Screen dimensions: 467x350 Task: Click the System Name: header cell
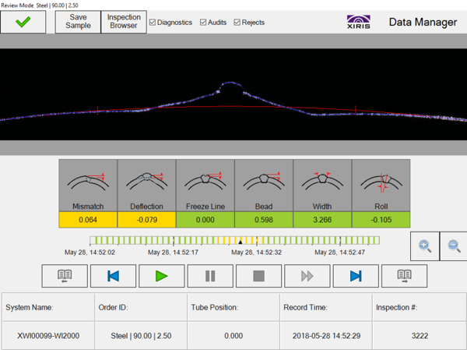pyautogui.click(x=48, y=308)
